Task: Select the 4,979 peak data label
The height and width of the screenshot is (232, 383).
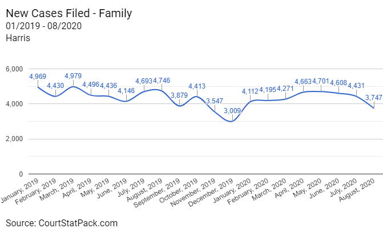Action: point(73,76)
